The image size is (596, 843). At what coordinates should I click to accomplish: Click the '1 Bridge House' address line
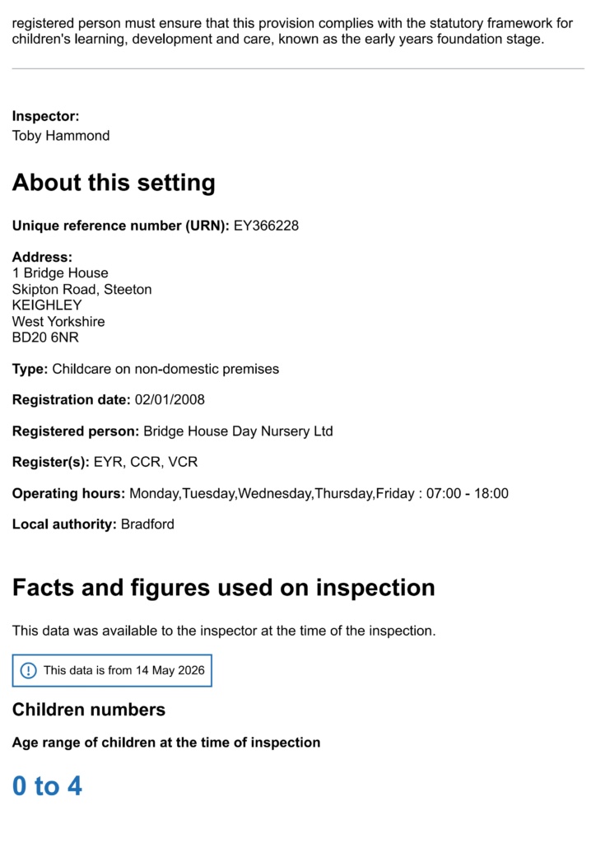point(60,272)
